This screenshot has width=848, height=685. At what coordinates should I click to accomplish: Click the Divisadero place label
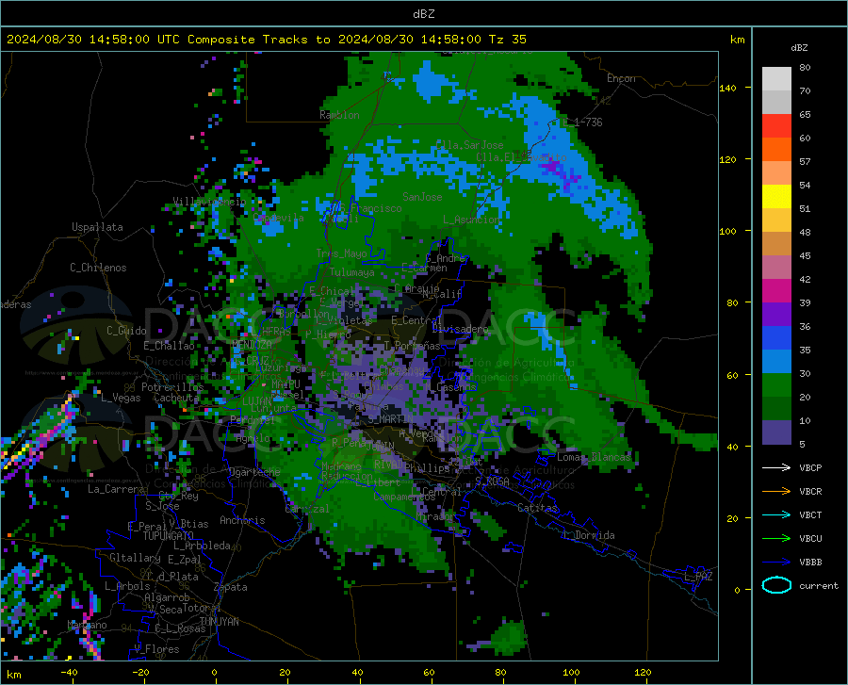(460, 329)
